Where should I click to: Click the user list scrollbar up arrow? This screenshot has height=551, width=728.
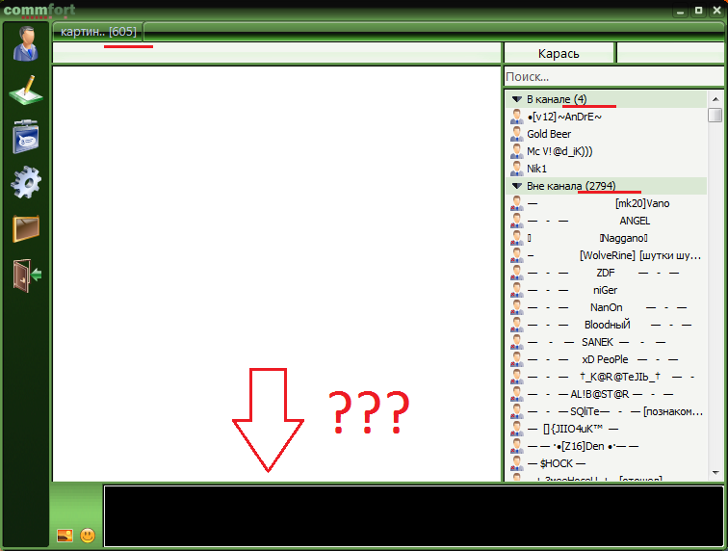(715, 98)
